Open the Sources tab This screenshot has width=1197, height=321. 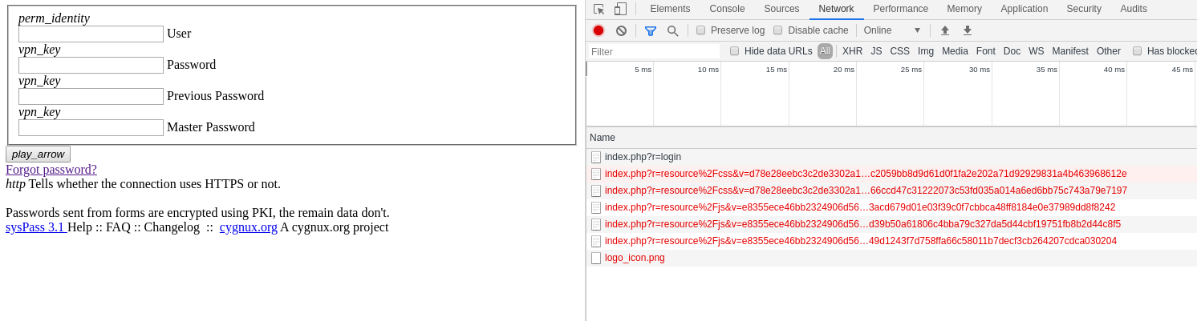pos(781,9)
